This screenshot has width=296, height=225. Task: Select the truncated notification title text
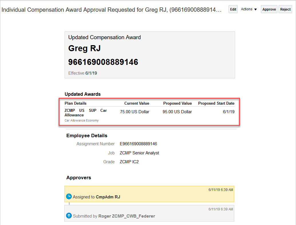pyautogui.click(x=112, y=10)
